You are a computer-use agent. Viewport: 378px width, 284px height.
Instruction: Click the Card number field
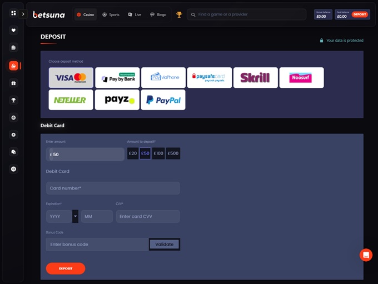(x=113, y=188)
